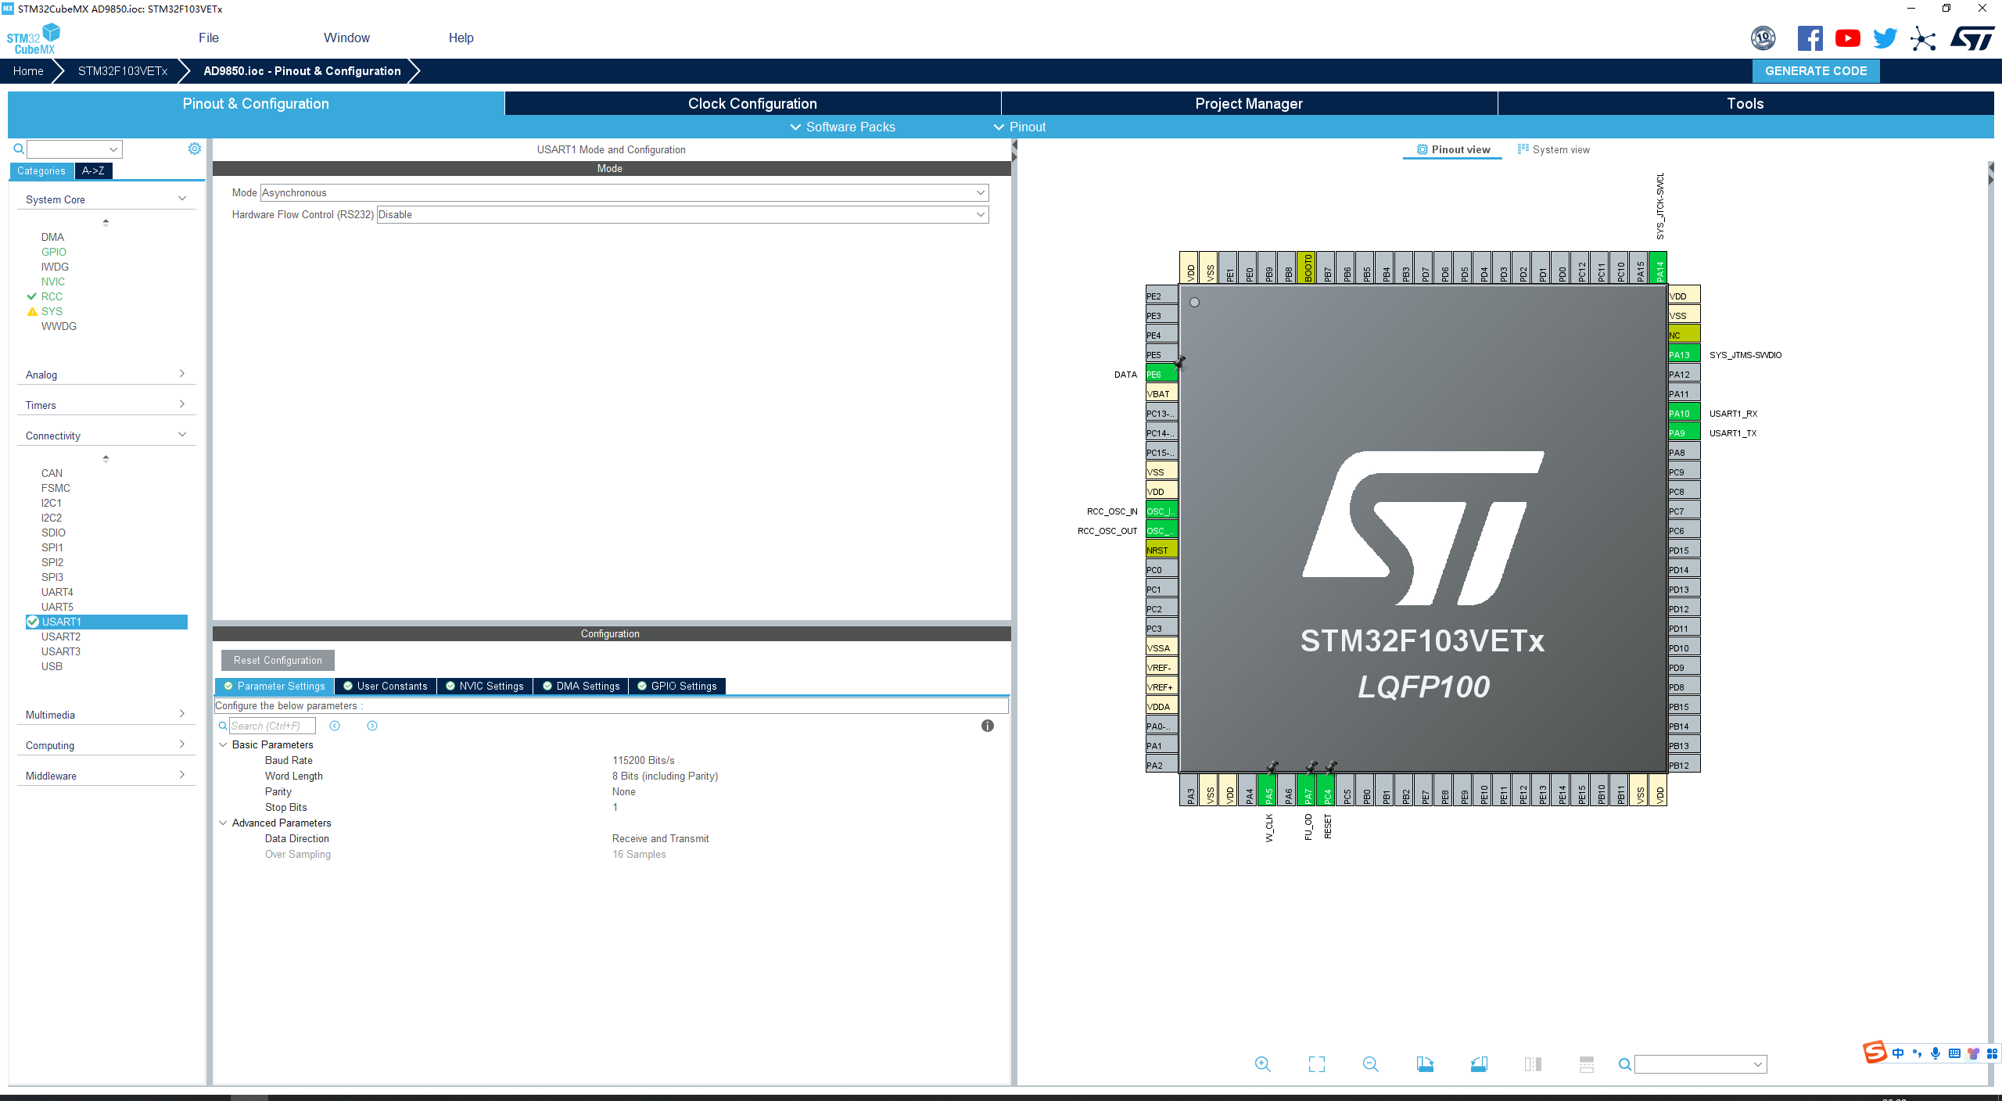Go to Home breadcrumb
The height and width of the screenshot is (1101, 2002).
click(28, 70)
